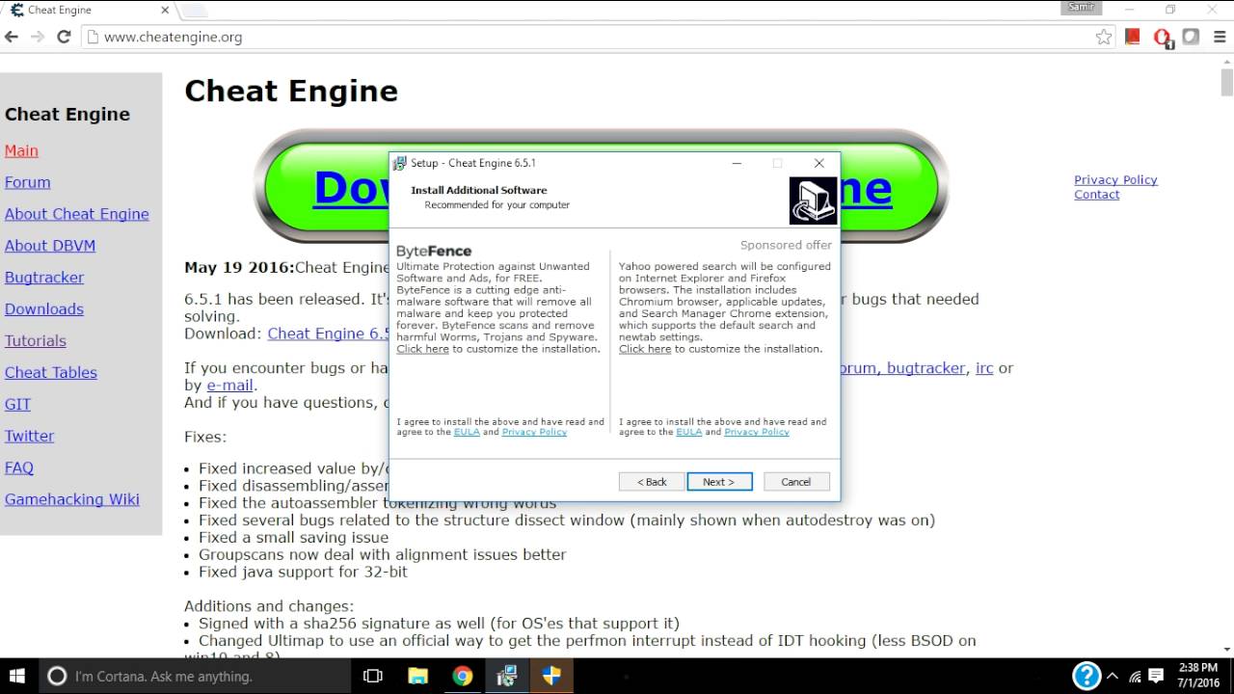Click the green Download Cheat Engine button
The width and height of the screenshot is (1234, 694).
pyautogui.click(x=602, y=186)
